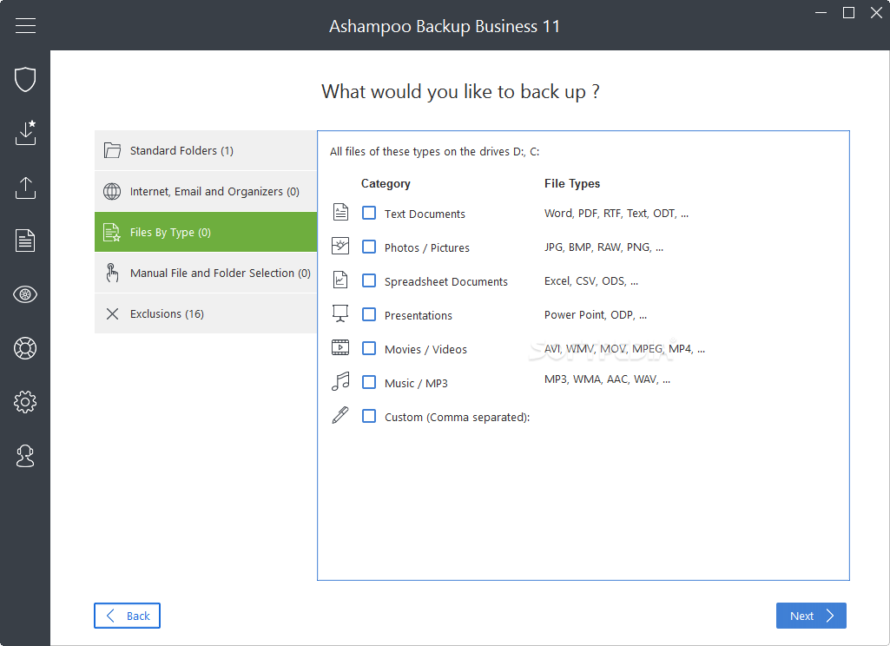Click the 'Power Point, ODP' types text
The height and width of the screenshot is (646, 890).
596,315
